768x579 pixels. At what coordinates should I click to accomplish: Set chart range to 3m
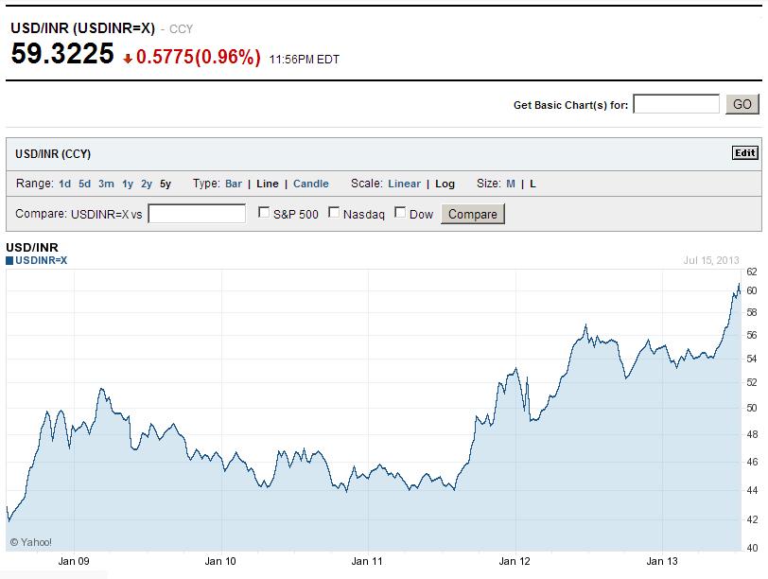pyautogui.click(x=106, y=184)
